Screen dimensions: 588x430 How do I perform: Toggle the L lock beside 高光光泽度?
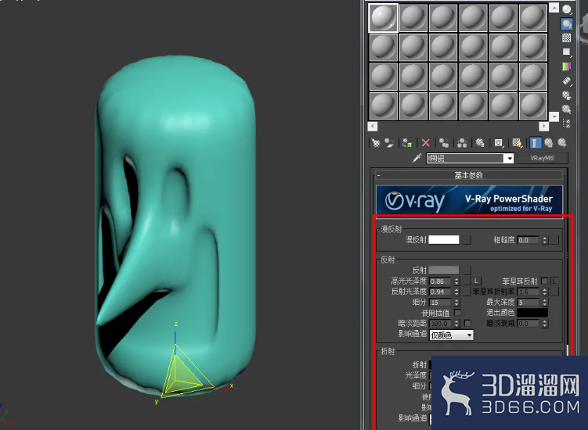[477, 281]
